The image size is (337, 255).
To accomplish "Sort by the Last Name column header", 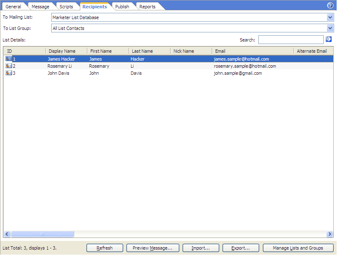I will coord(150,51).
